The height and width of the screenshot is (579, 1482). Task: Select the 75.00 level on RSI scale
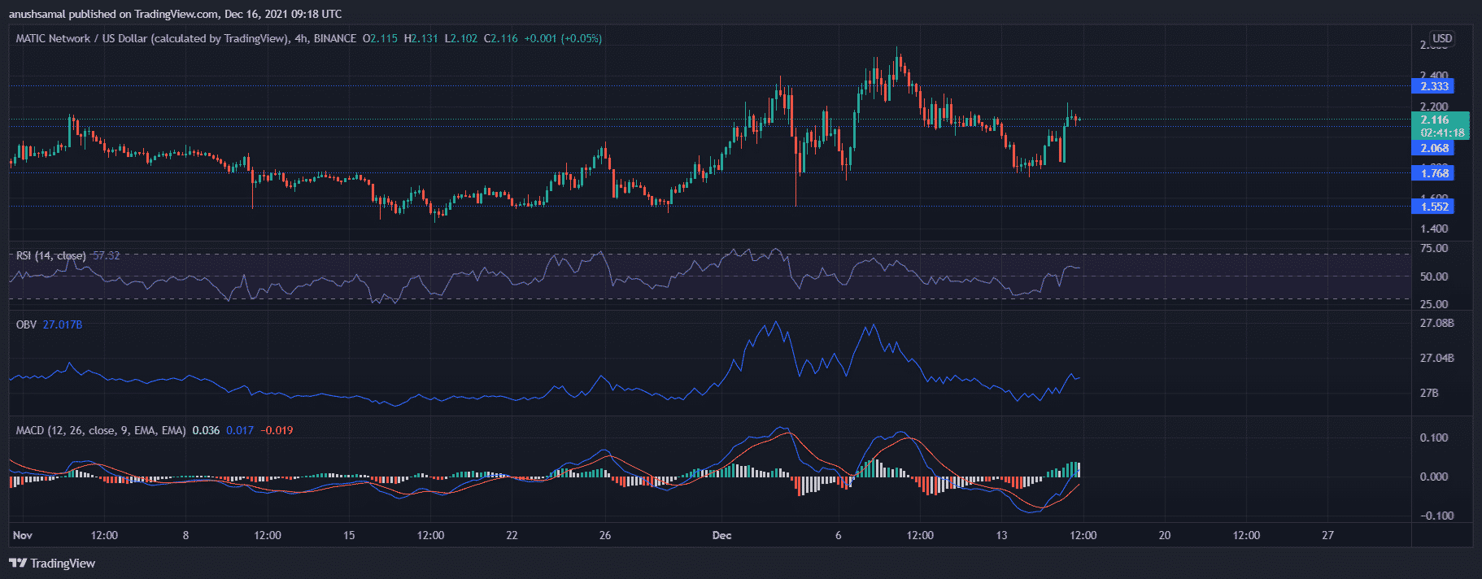click(x=1433, y=249)
